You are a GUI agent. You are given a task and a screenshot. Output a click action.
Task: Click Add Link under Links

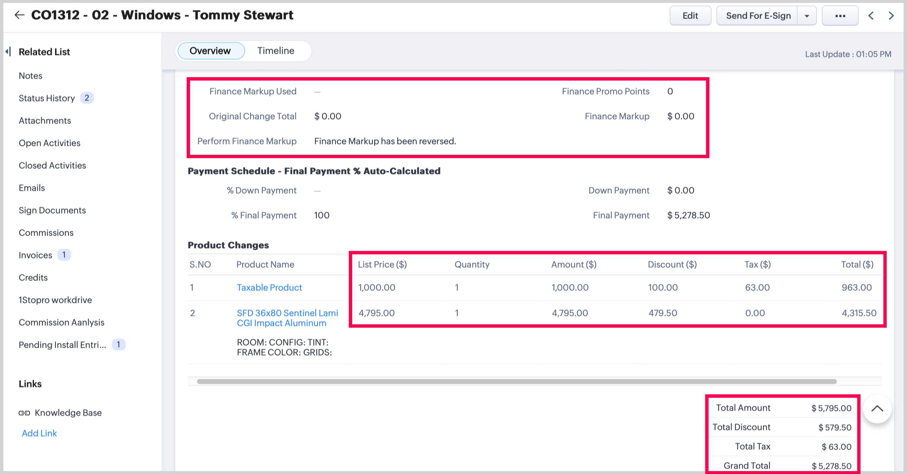[x=39, y=433]
